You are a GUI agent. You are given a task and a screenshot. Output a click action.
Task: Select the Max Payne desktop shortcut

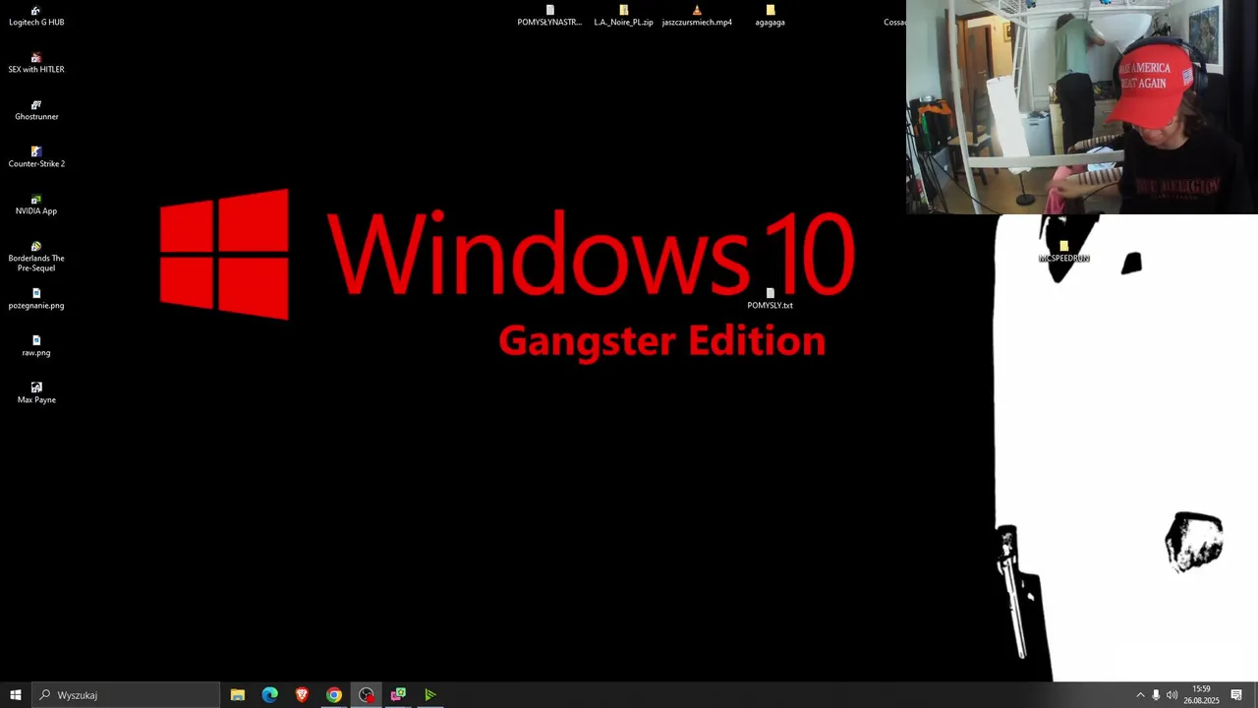(x=36, y=394)
